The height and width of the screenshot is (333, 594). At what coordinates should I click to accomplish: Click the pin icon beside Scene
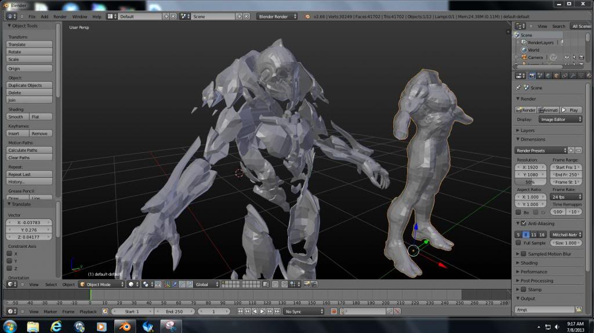click(x=518, y=87)
